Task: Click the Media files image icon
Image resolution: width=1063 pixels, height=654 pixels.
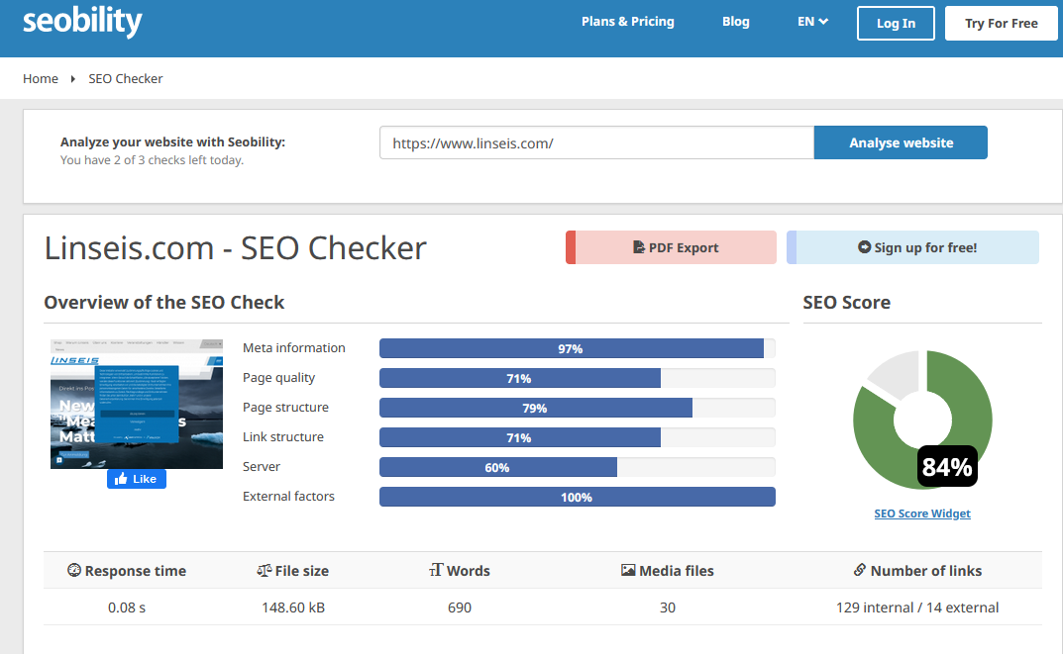Action: point(628,570)
